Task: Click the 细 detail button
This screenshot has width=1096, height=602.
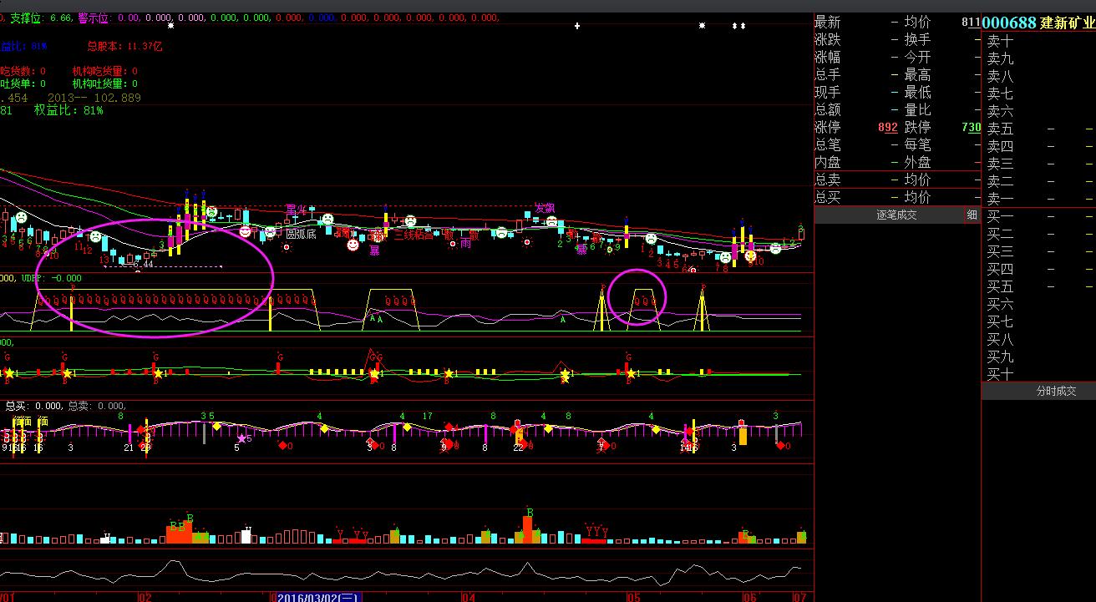Action: 972,215
